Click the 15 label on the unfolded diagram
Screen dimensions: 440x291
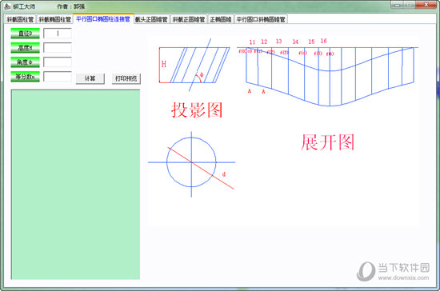click(311, 42)
